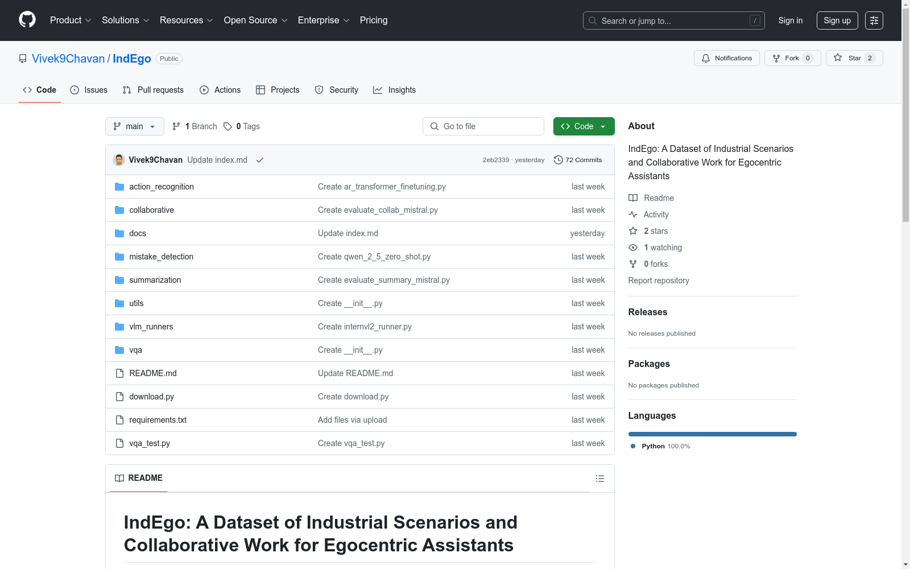Image resolution: width=910 pixels, height=569 pixels.
Task: Switch to the Pull requests tab
Action: point(153,90)
